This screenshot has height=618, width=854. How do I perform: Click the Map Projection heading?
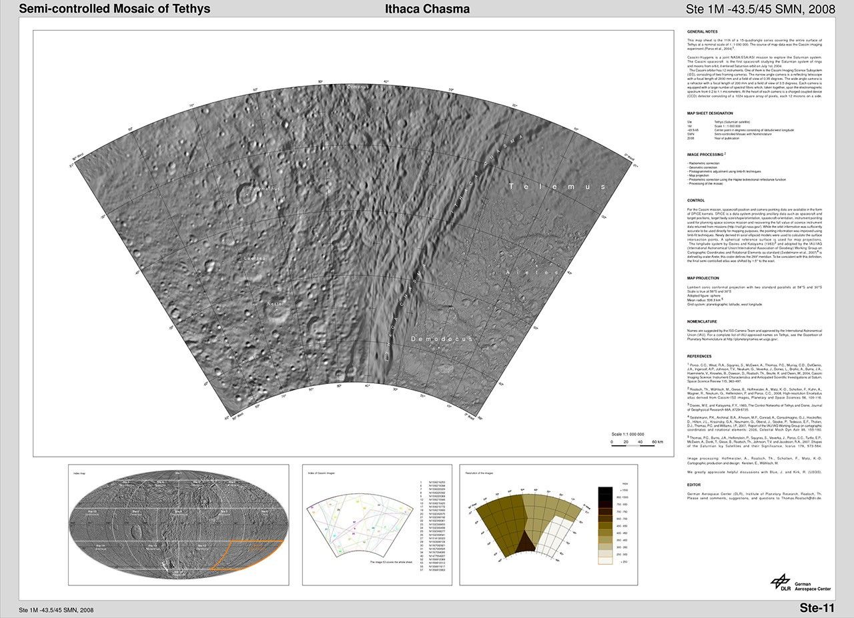[x=705, y=278]
